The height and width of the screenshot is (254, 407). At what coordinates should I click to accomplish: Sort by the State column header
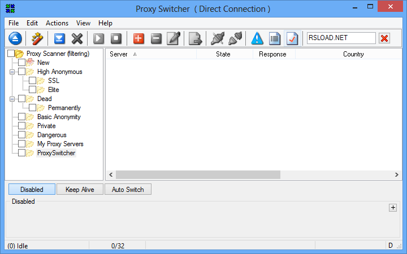[225, 54]
